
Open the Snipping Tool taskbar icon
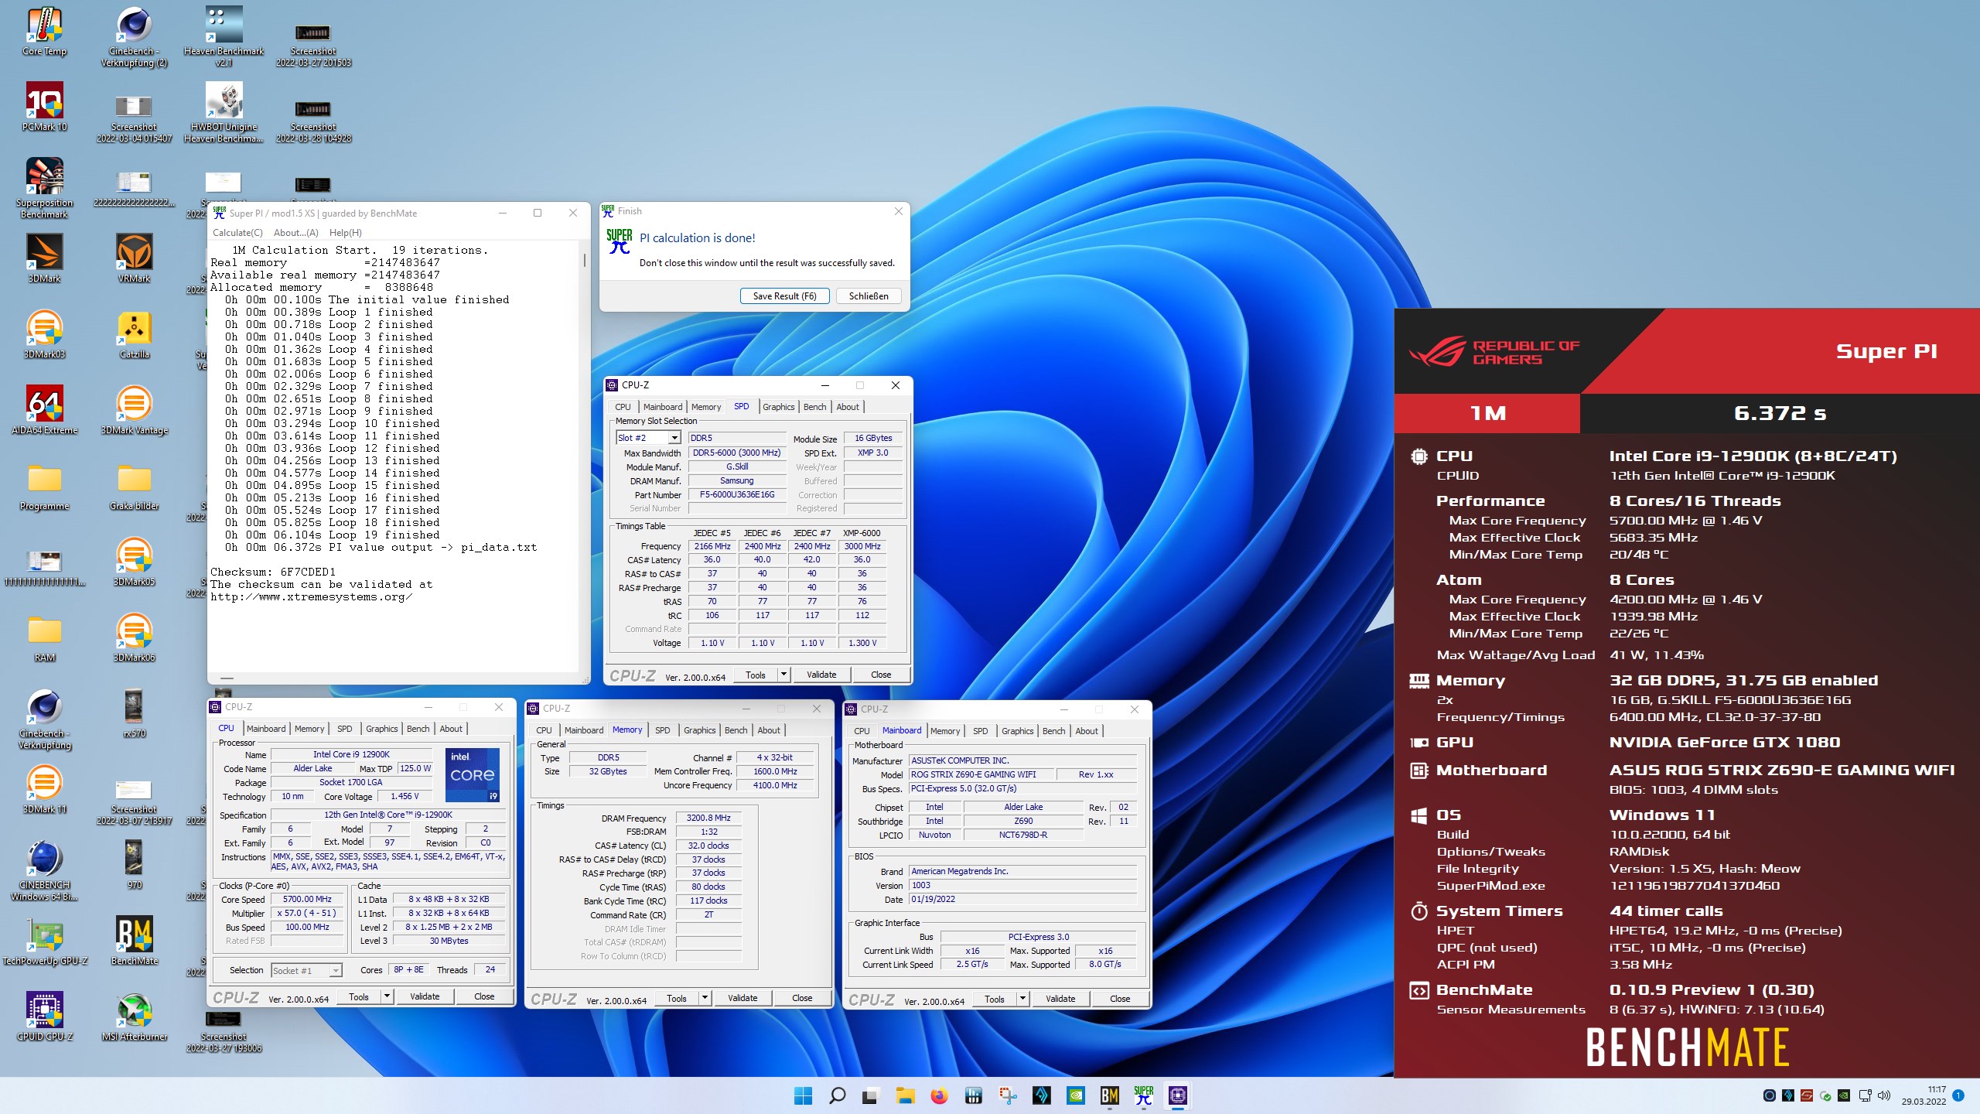(1008, 1095)
